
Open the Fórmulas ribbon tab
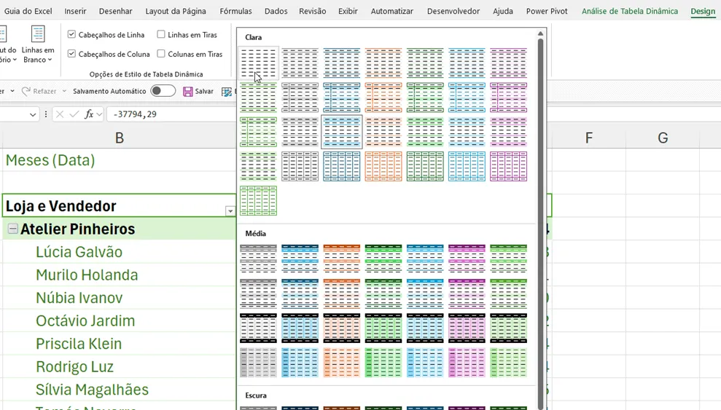pyautogui.click(x=235, y=11)
